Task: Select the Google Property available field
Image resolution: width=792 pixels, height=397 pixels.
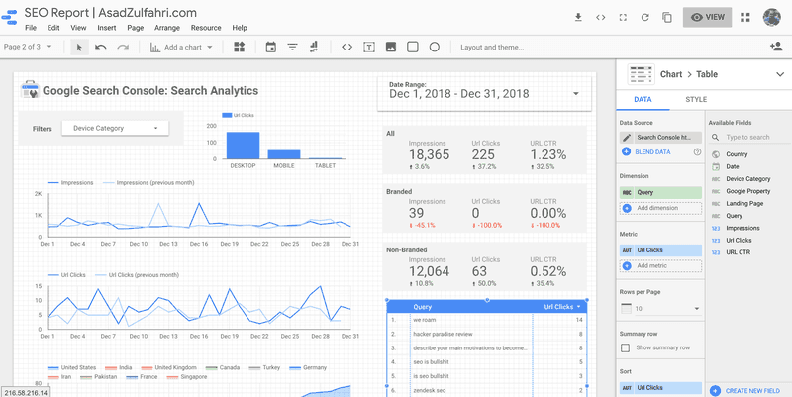Action: (748, 191)
